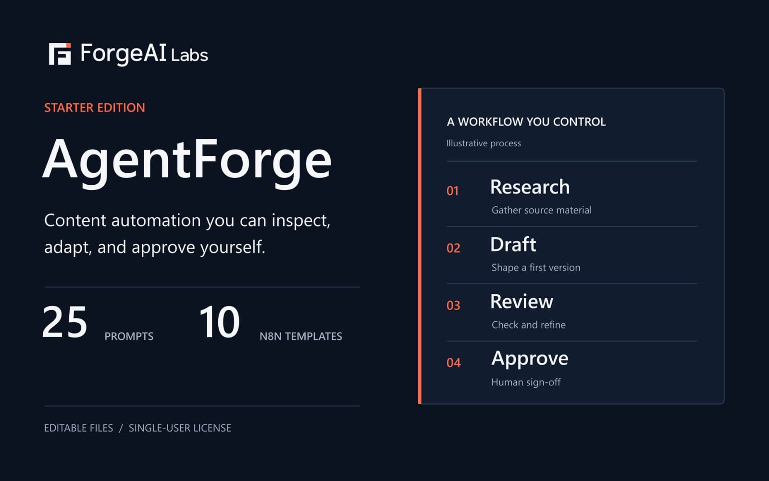Image resolution: width=769 pixels, height=481 pixels.
Task: Click the number "10" stat
Action: [x=220, y=322]
